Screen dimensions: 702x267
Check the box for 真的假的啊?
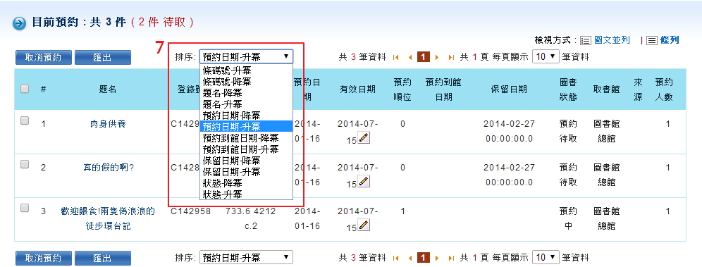25,164
